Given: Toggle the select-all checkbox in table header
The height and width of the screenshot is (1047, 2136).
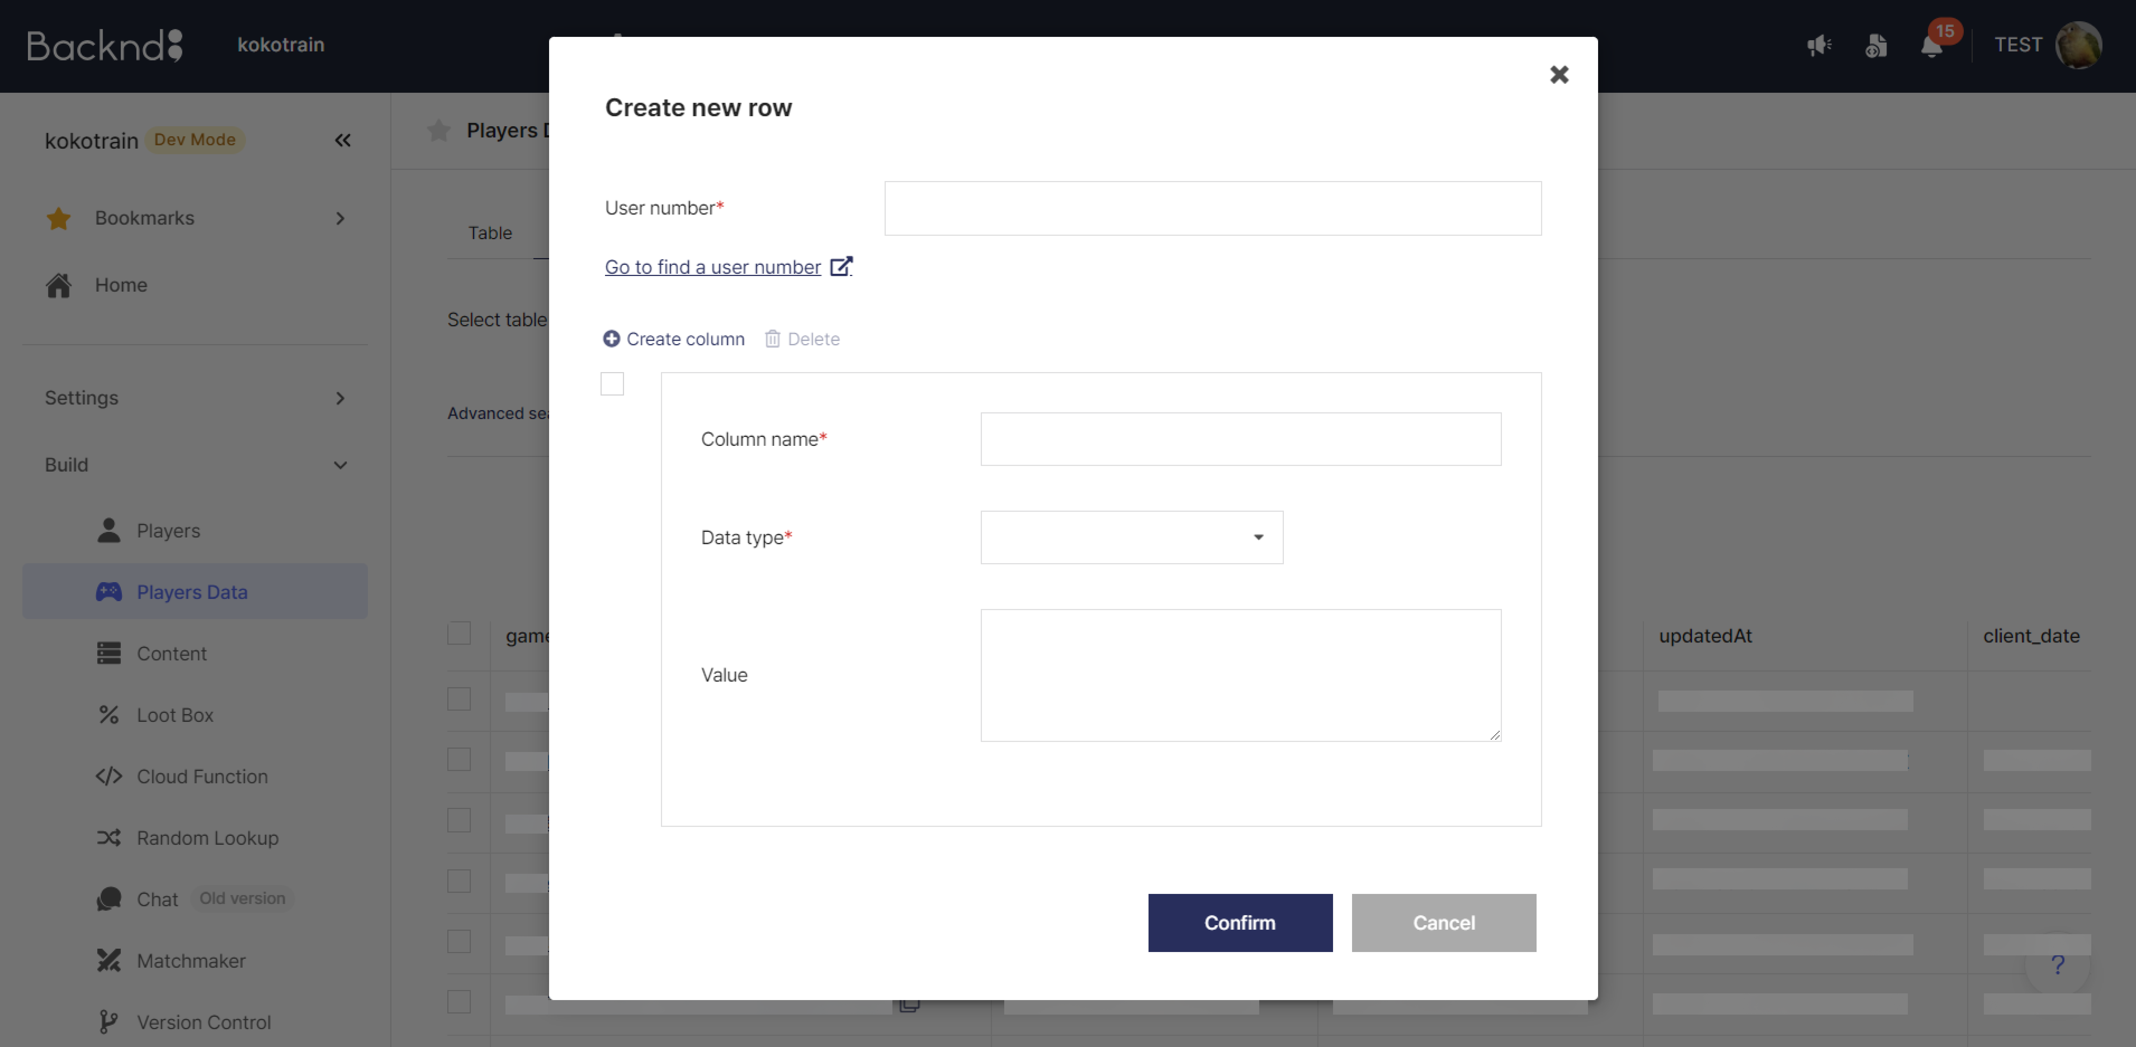Looking at the screenshot, I should click(459, 634).
